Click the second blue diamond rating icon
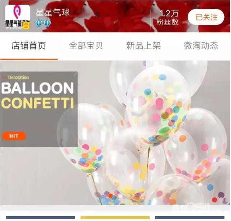The image size is (231, 221). tap(47, 23)
